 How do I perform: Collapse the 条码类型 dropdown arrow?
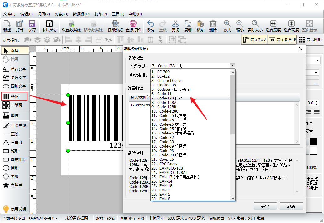coord(232,66)
